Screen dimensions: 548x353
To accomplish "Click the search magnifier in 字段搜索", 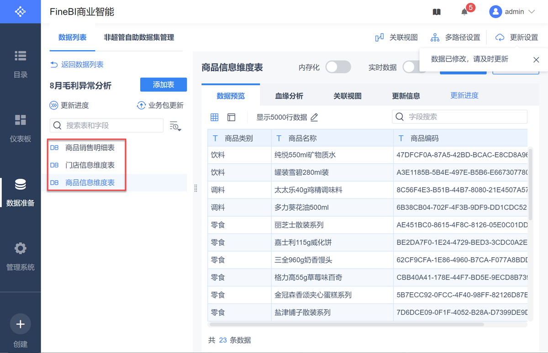I will tap(400, 117).
